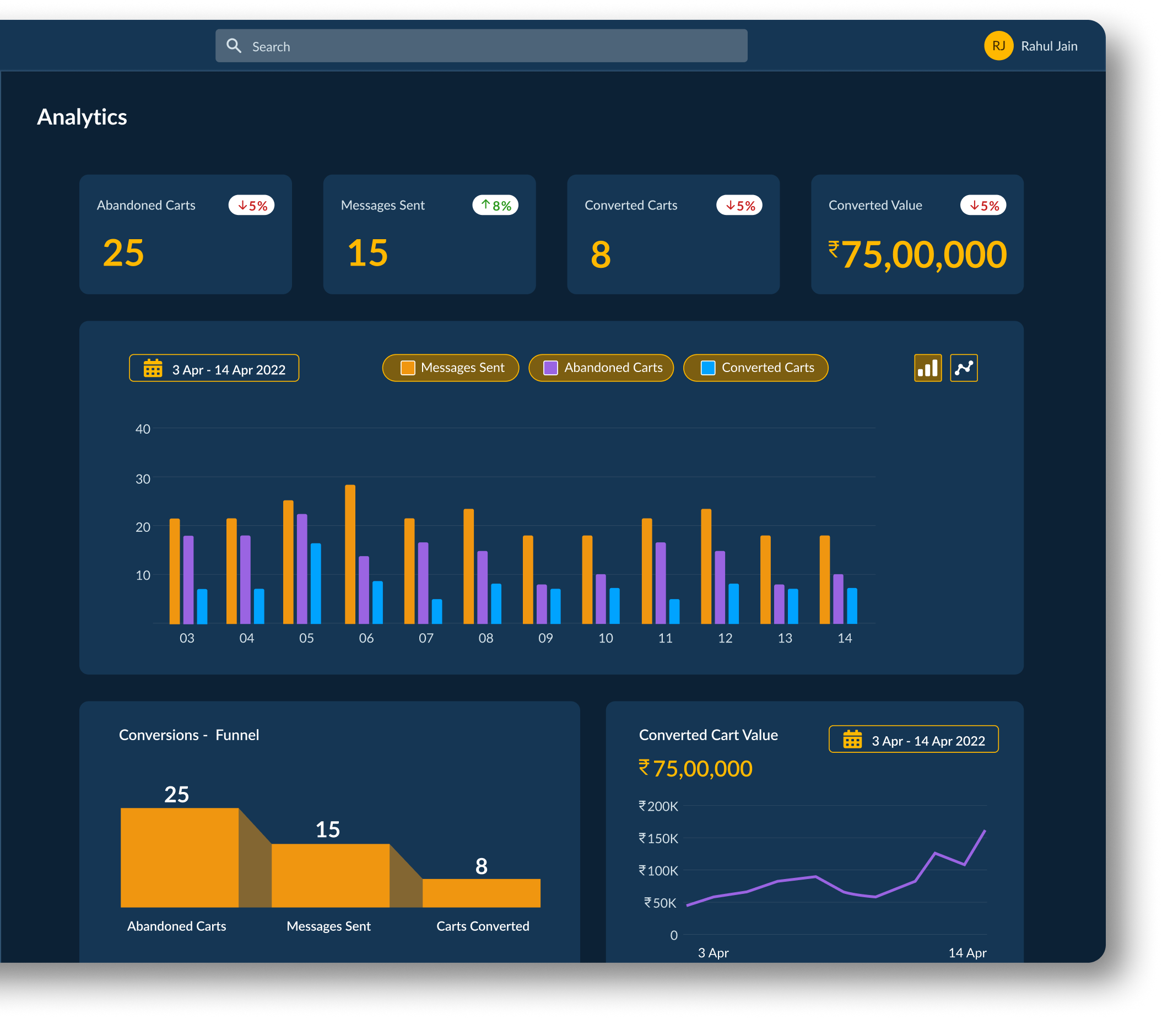
Task: Select the Converted Value summary card
Action: coord(916,234)
